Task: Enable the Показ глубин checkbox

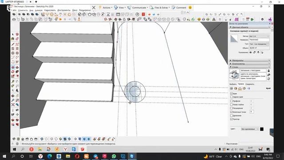Action: coord(231,104)
